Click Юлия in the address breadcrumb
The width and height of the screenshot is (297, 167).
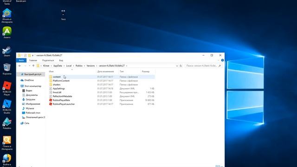(46, 66)
